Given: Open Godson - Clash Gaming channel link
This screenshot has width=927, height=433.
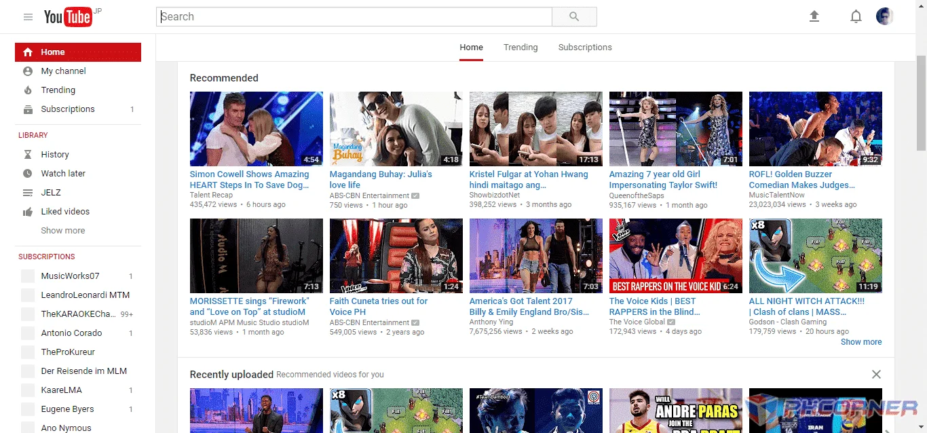Looking at the screenshot, I should click(x=788, y=322).
